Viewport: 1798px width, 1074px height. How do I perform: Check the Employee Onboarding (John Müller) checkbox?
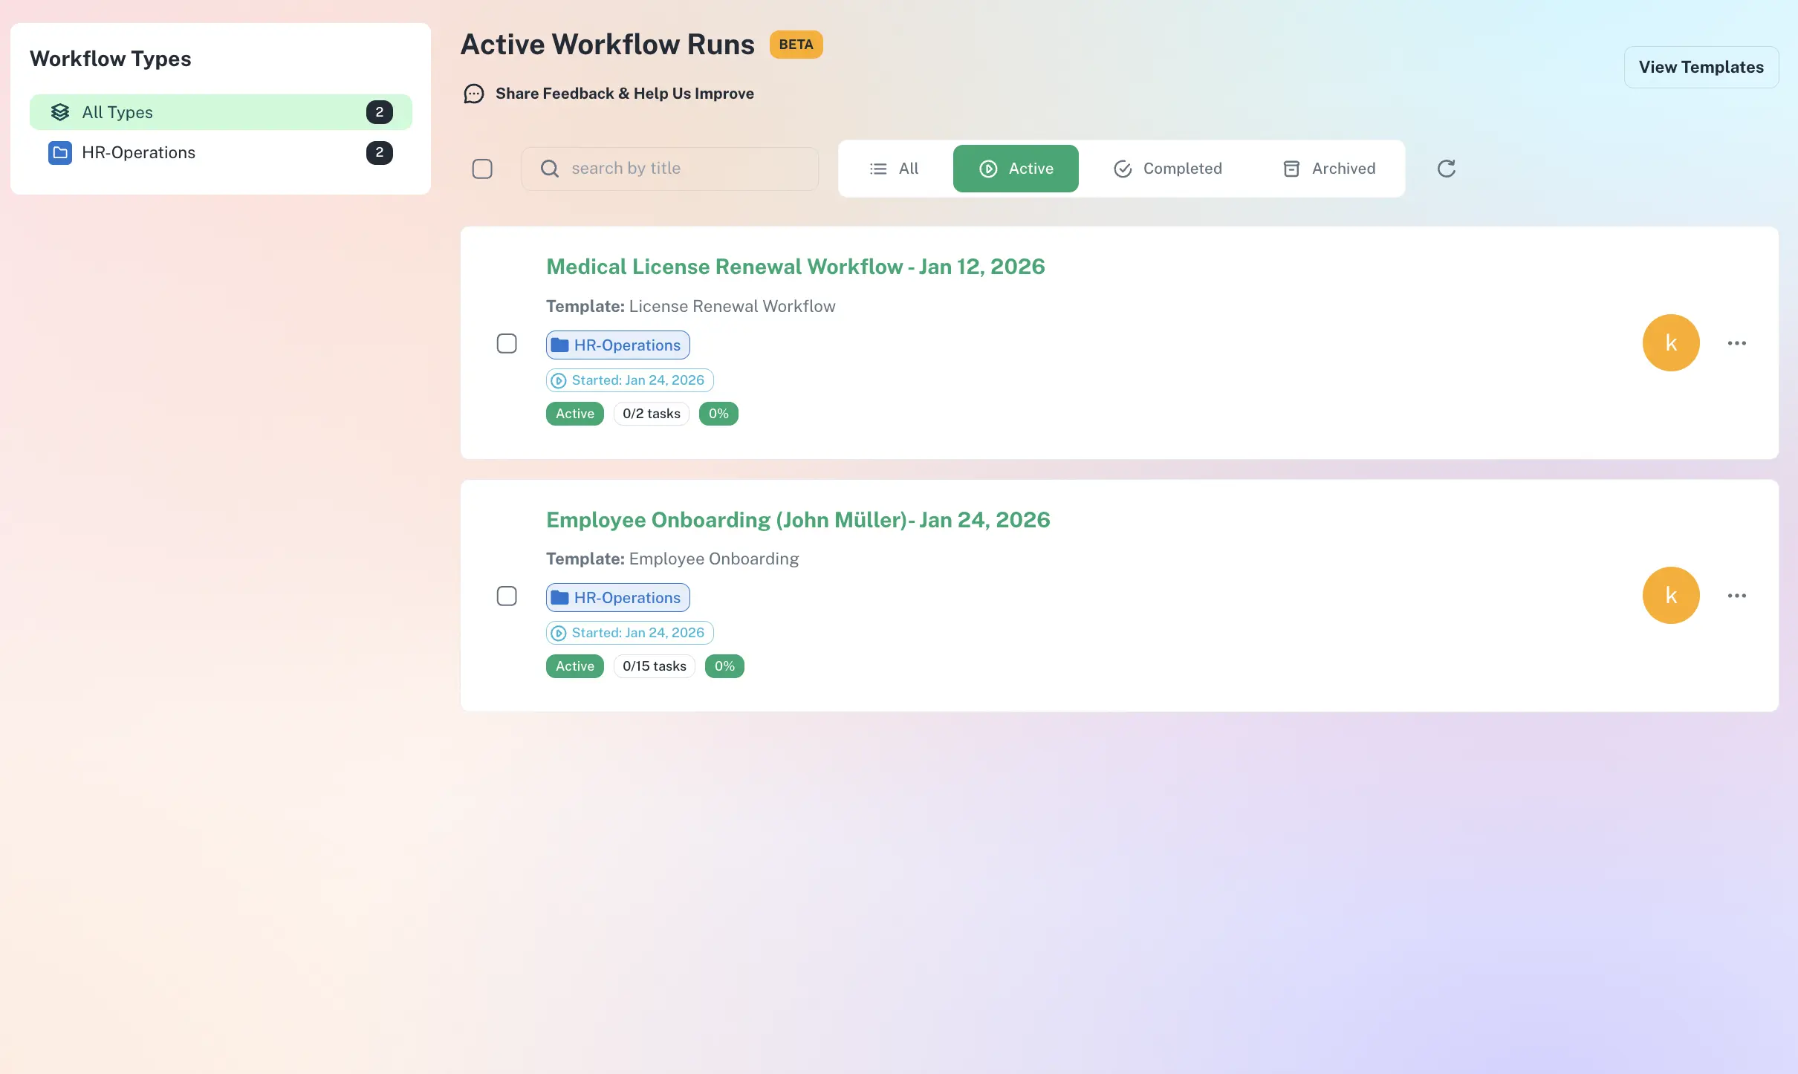click(507, 596)
